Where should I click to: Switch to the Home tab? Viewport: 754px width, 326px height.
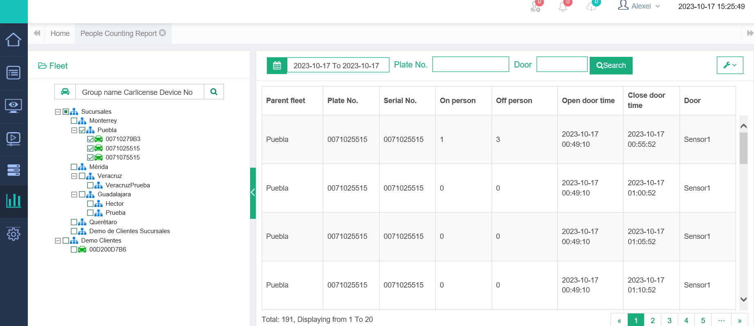(x=60, y=34)
